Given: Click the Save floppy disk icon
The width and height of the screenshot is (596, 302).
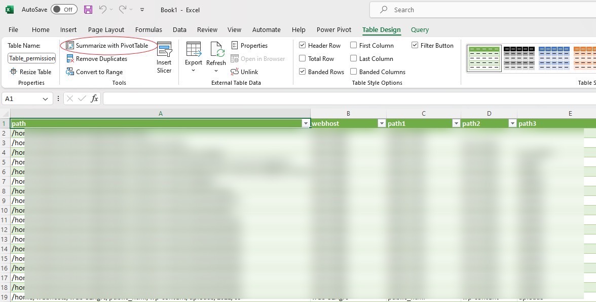Looking at the screenshot, I should point(88,10).
